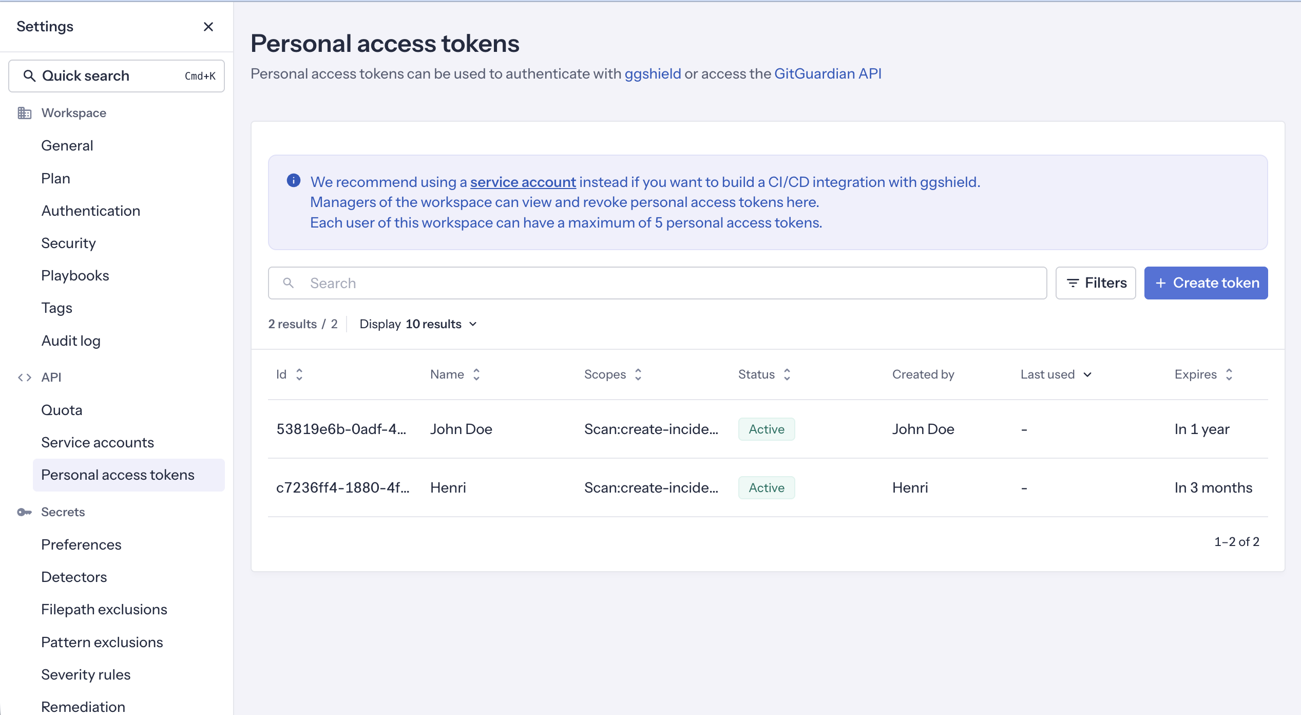Expand the Name column sort options

(x=475, y=374)
